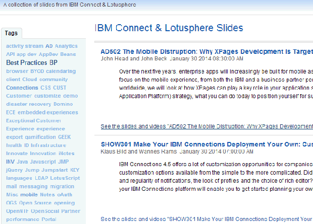Filter by the health tag
The height and width of the screenshot is (224, 313).
click(14, 145)
